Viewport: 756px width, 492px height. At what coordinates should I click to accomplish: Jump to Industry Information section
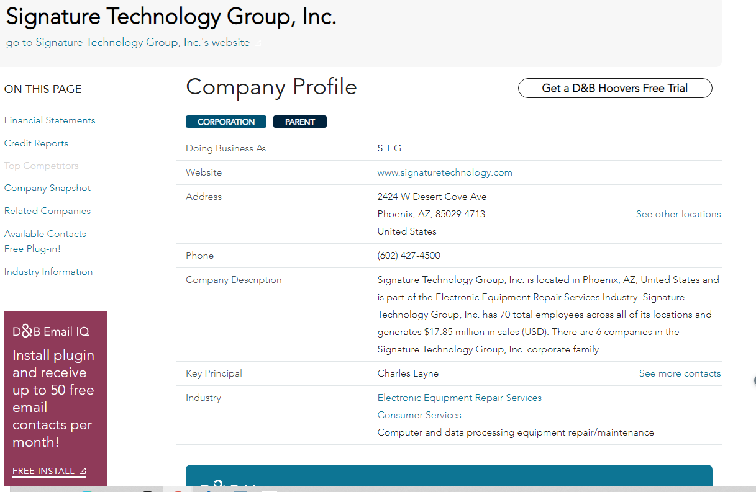point(48,272)
